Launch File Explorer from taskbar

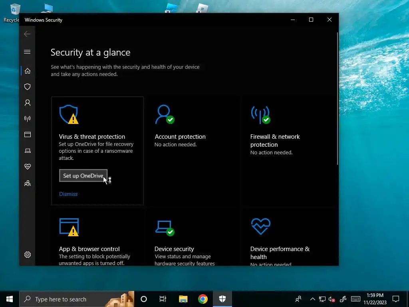pyautogui.click(x=183, y=299)
